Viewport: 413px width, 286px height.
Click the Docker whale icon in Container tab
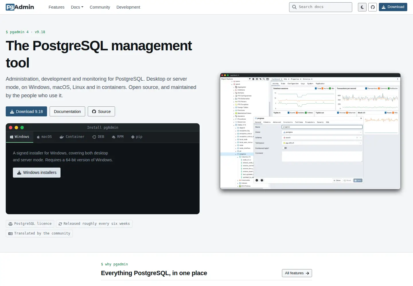[62, 137]
